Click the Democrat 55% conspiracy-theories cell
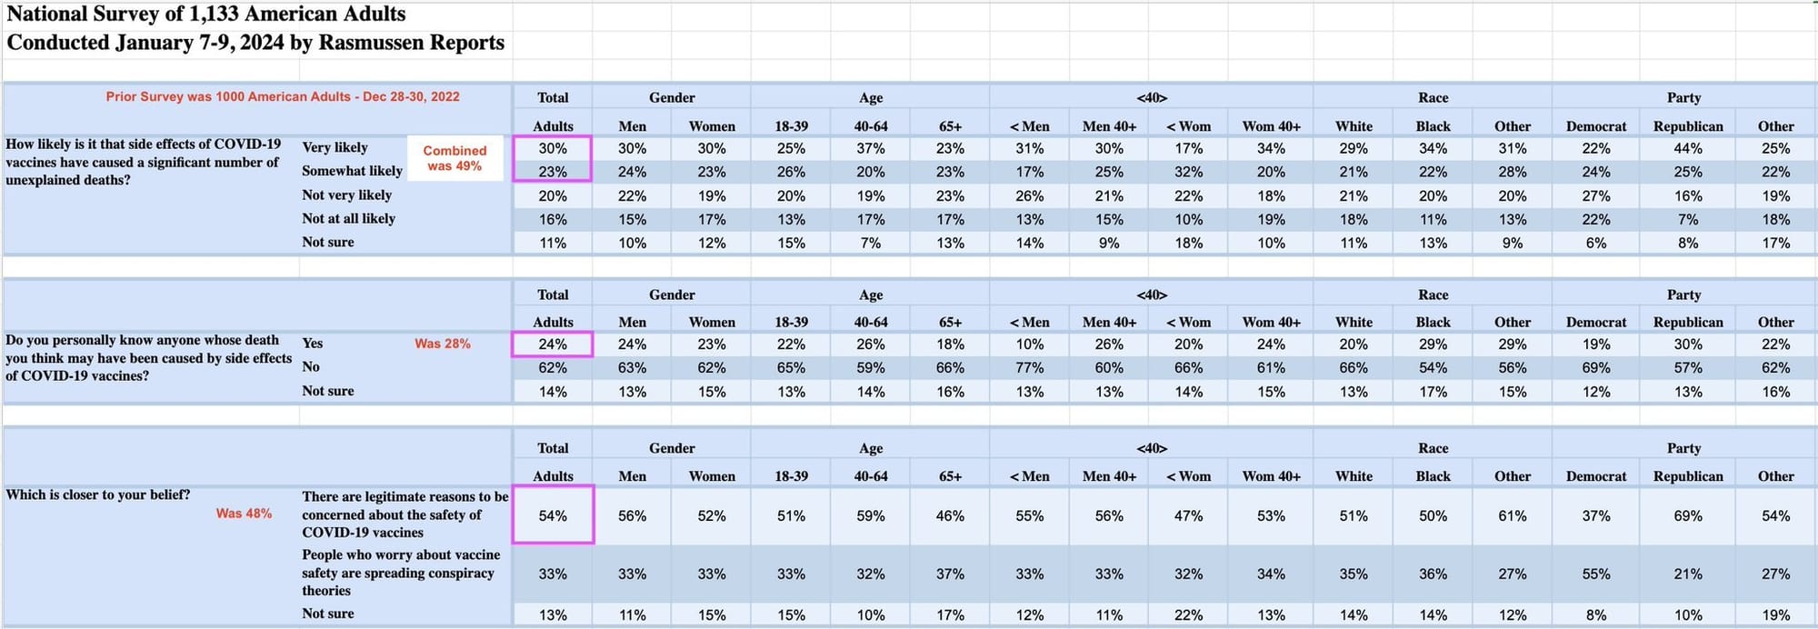 1595,574
